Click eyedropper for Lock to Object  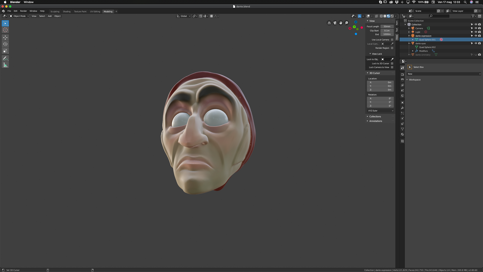392,59
